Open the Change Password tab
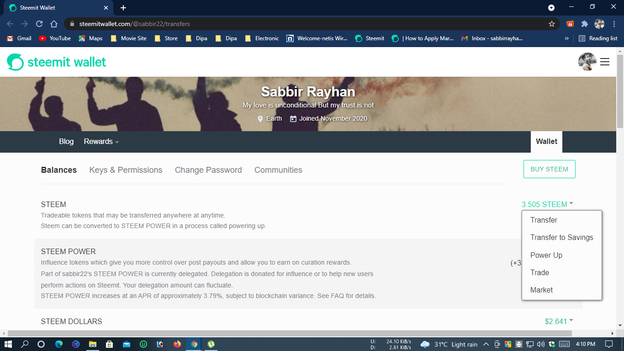 (x=208, y=170)
